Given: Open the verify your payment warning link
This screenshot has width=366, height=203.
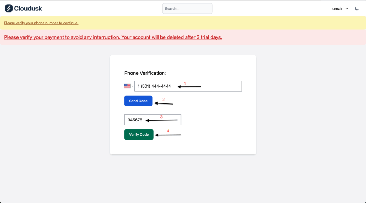Looking at the screenshot, I should click(x=113, y=37).
